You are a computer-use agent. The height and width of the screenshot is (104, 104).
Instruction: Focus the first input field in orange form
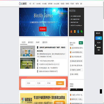pos(31,83)
